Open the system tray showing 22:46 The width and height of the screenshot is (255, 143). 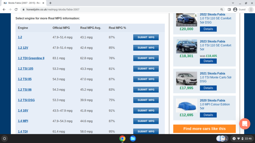point(242,139)
